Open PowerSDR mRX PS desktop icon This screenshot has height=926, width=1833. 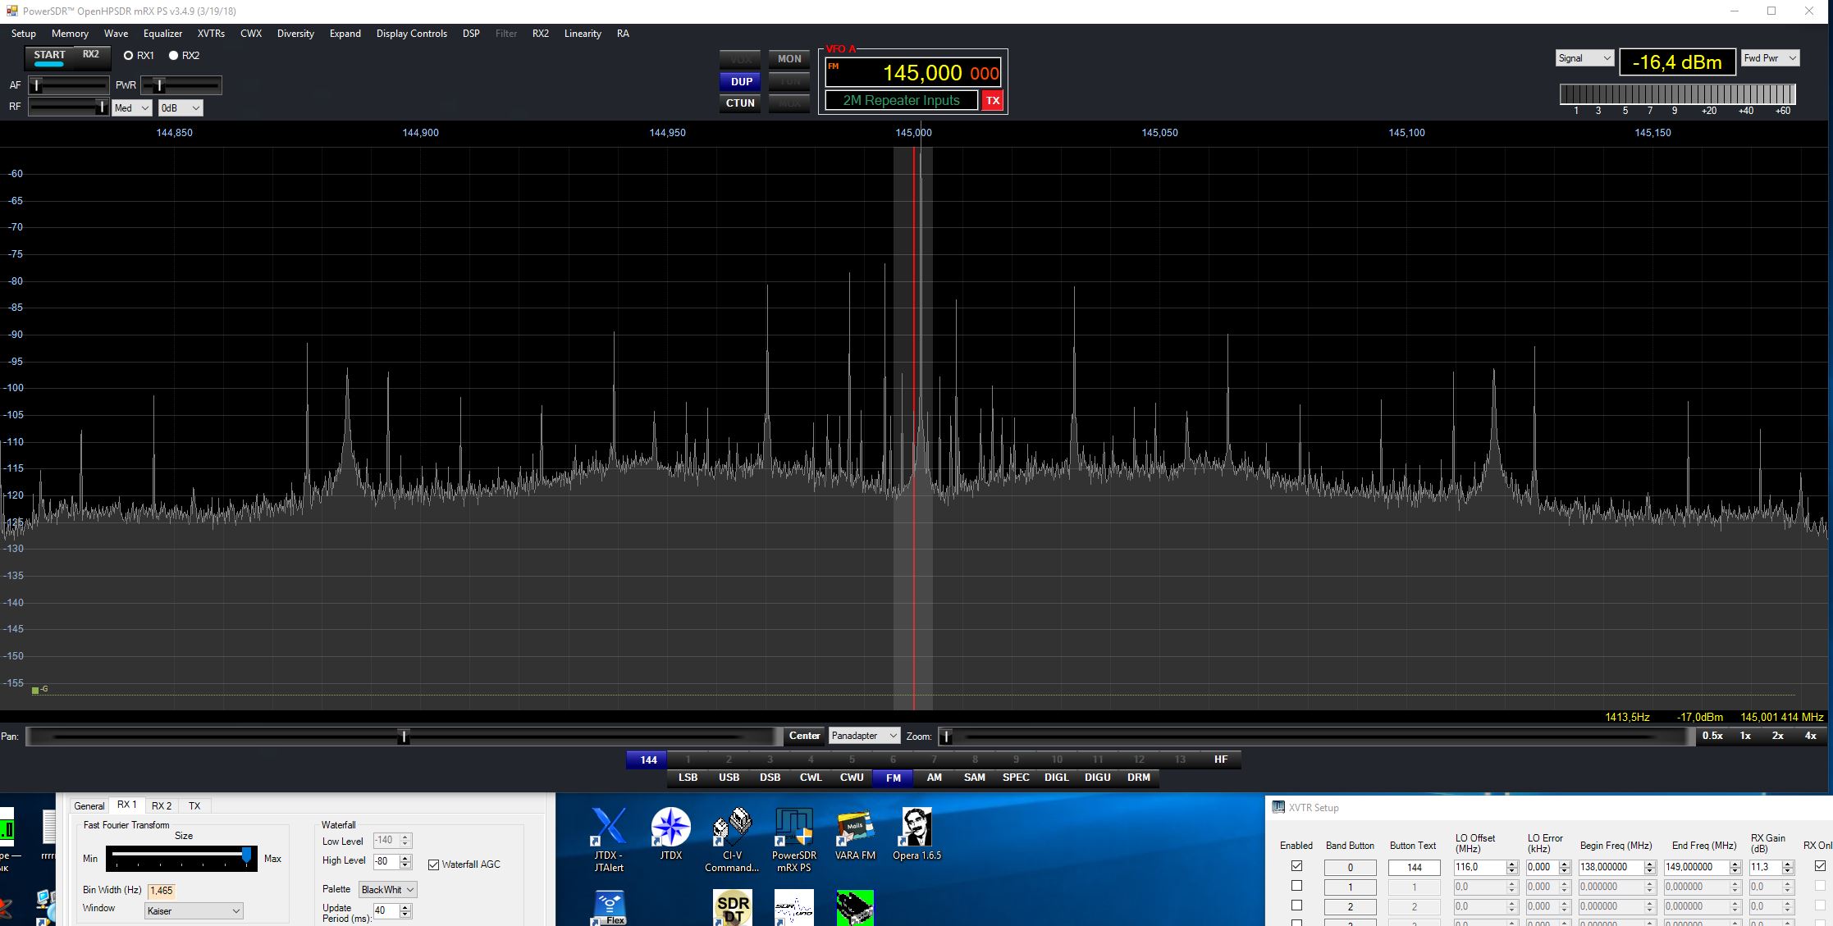(x=793, y=828)
